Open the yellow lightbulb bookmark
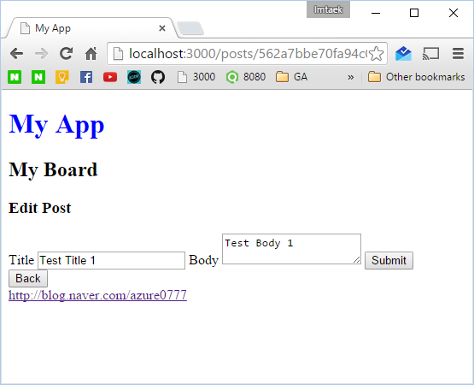This screenshot has width=474, height=385. pos(62,77)
